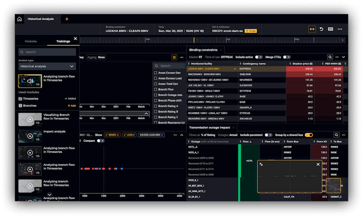Click the horizontal expand arrows icon
The height and width of the screenshot is (217, 363).
(x=312, y=29)
